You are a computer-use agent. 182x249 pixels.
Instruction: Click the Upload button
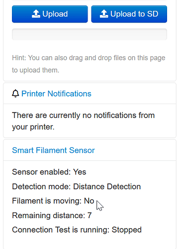pyautogui.click(x=50, y=14)
